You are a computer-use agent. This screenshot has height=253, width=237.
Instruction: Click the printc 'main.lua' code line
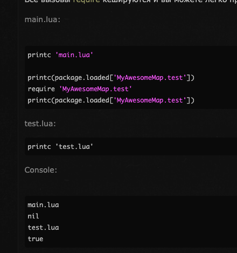(x=60, y=55)
